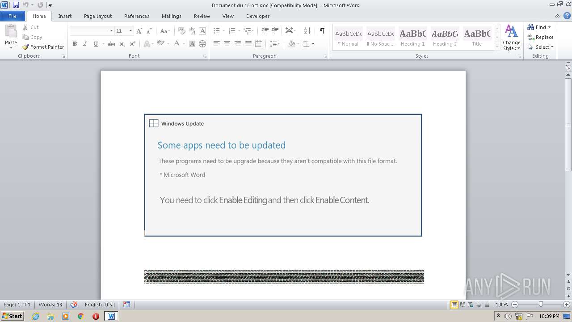Image resolution: width=572 pixels, height=322 pixels.
Task: Toggle Underline formatting
Action: (x=95, y=44)
